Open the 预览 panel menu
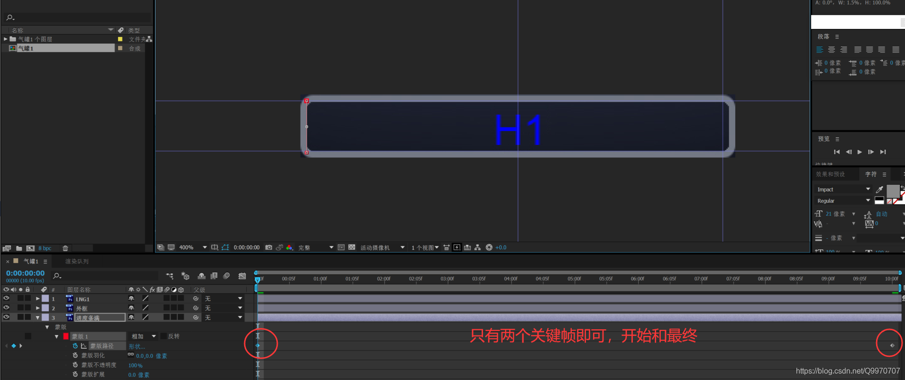The width and height of the screenshot is (905, 380). pos(837,139)
